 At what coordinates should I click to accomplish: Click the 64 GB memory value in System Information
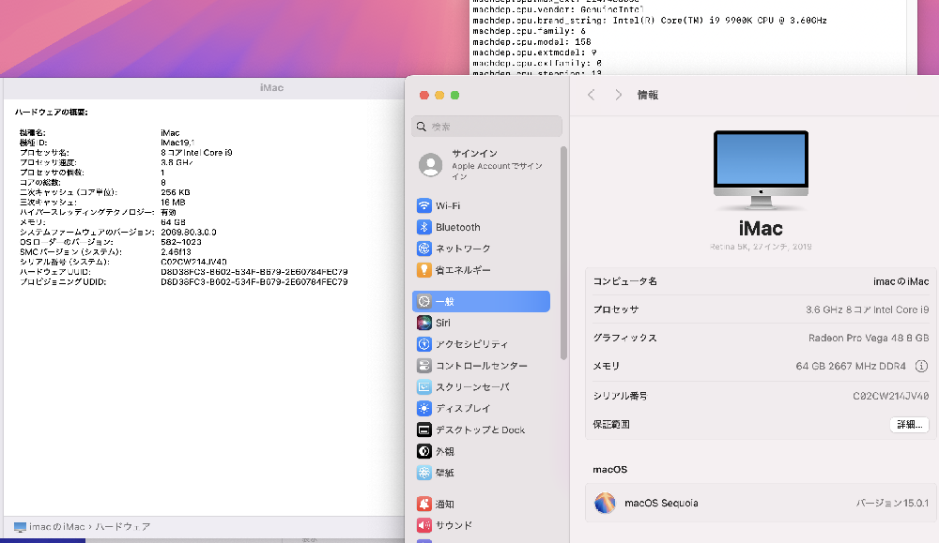click(173, 222)
